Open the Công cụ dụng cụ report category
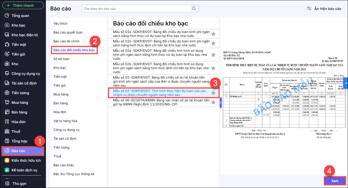348x188 pixels. pyautogui.click(x=66, y=130)
